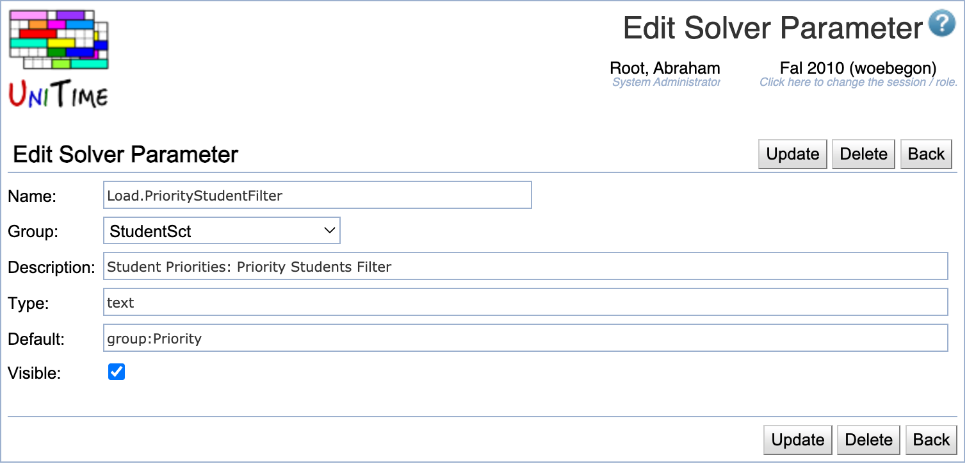Image resolution: width=967 pixels, height=464 pixels.
Task: Click the UniTime logo
Action: pyautogui.click(x=59, y=58)
